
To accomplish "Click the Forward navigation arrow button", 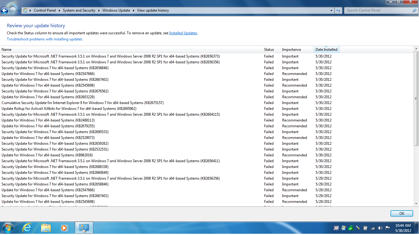I will (x=13, y=10).
